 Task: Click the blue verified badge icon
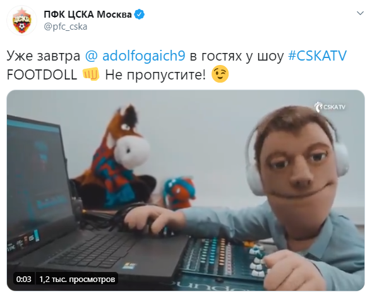coord(139,15)
